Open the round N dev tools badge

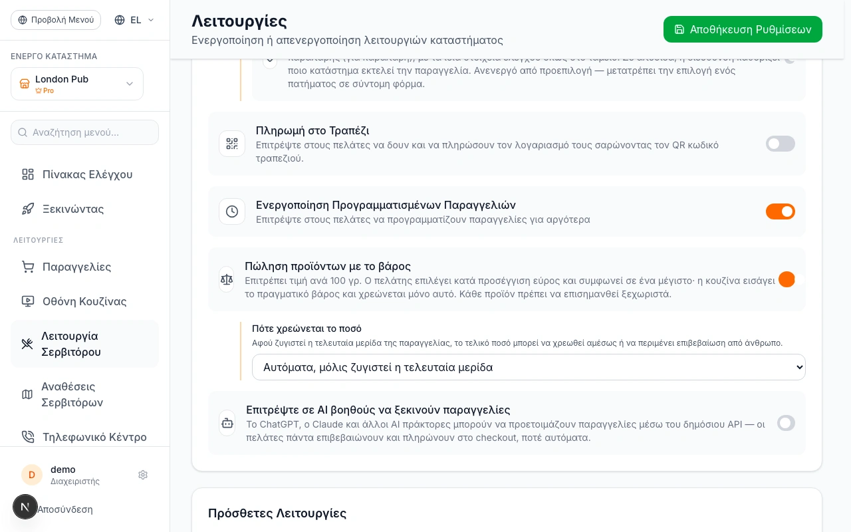25,507
